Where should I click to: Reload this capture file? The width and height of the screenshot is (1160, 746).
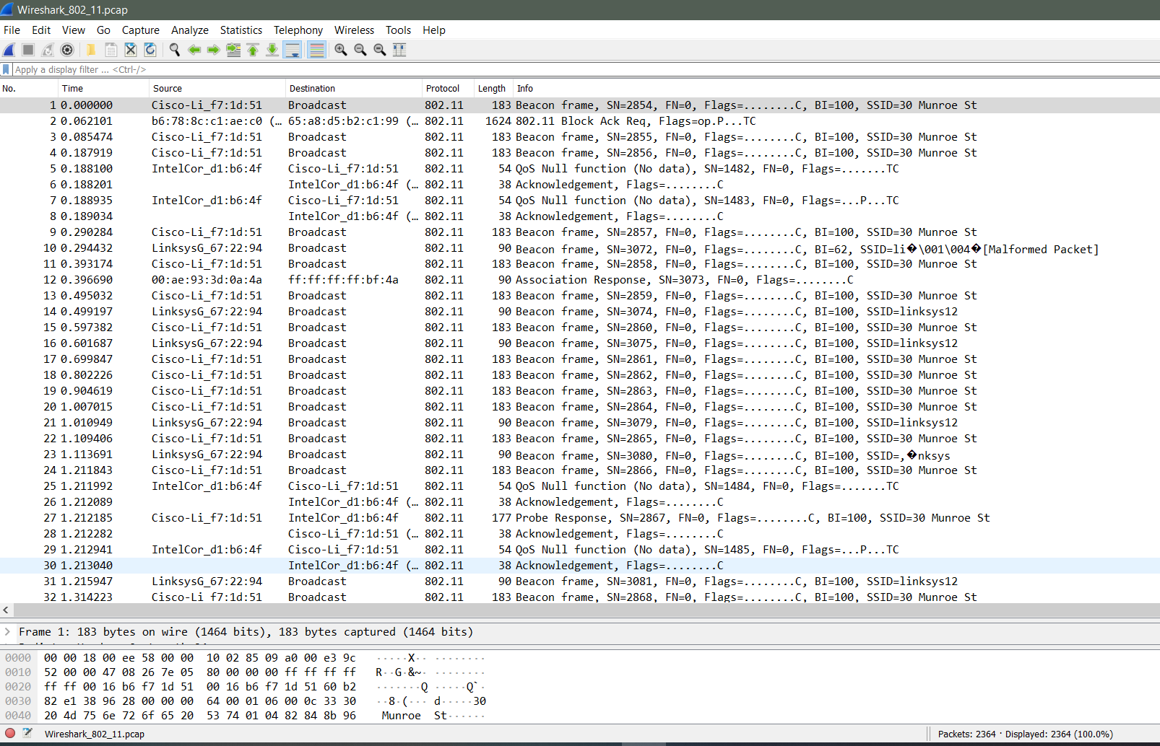coord(150,50)
